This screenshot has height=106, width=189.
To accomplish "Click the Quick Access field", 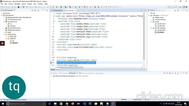I will click(x=172, y=7).
